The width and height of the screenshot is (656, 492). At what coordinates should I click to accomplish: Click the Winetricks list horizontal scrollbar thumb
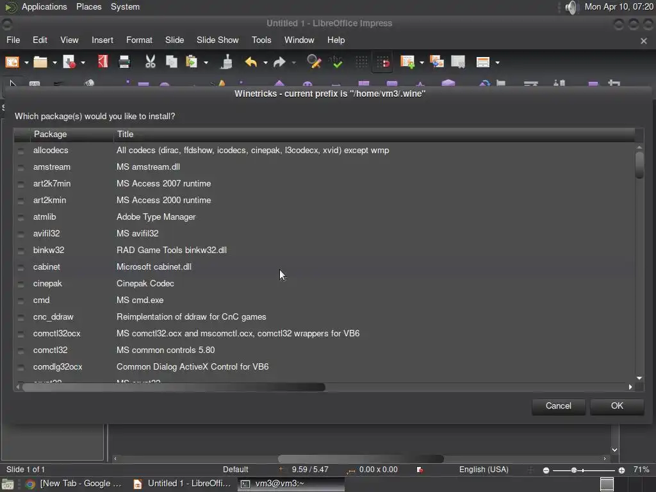click(x=174, y=388)
